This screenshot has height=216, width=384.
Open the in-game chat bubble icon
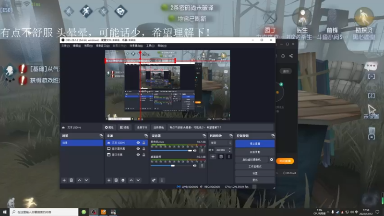371,66
